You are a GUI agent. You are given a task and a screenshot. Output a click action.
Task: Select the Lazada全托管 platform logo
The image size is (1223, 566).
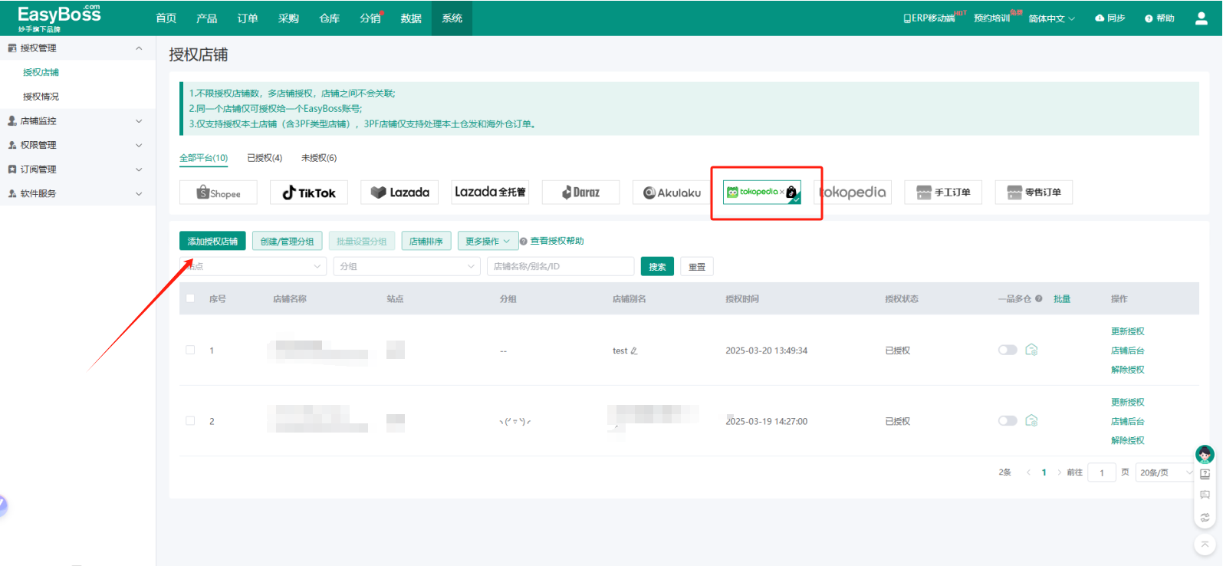pos(490,193)
